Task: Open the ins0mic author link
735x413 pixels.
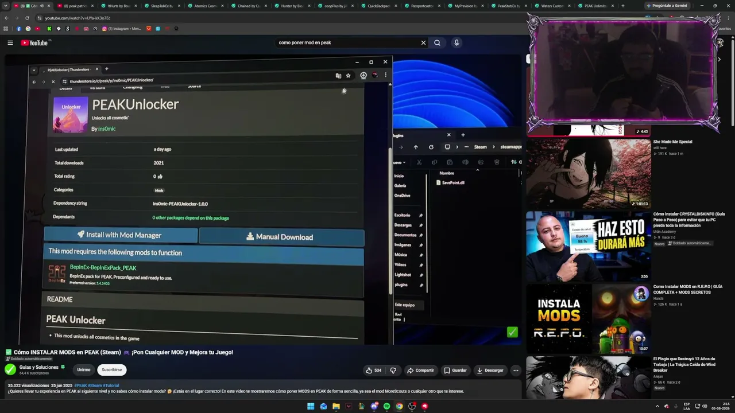Action: pos(107,129)
